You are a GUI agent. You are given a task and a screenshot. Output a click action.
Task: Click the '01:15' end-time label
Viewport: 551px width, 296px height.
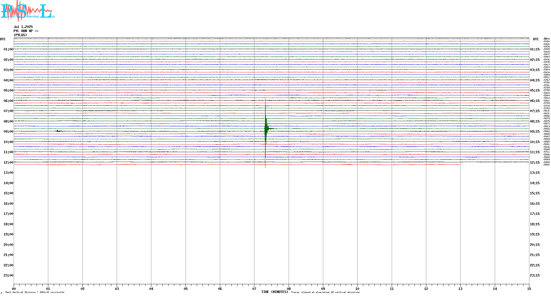tap(535, 49)
